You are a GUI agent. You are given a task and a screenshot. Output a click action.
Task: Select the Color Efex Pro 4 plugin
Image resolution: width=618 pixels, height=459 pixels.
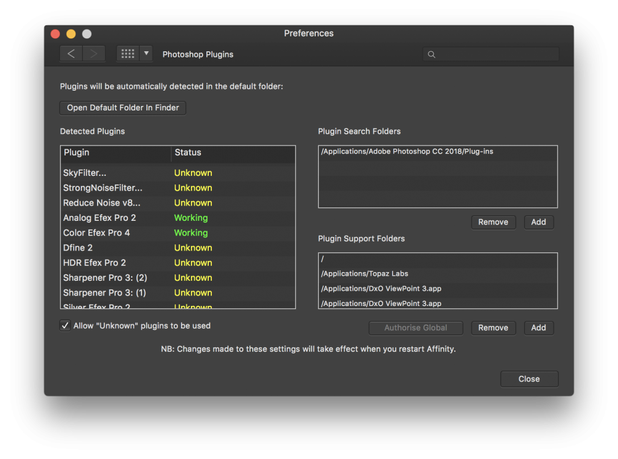pyautogui.click(x=178, y=233)
